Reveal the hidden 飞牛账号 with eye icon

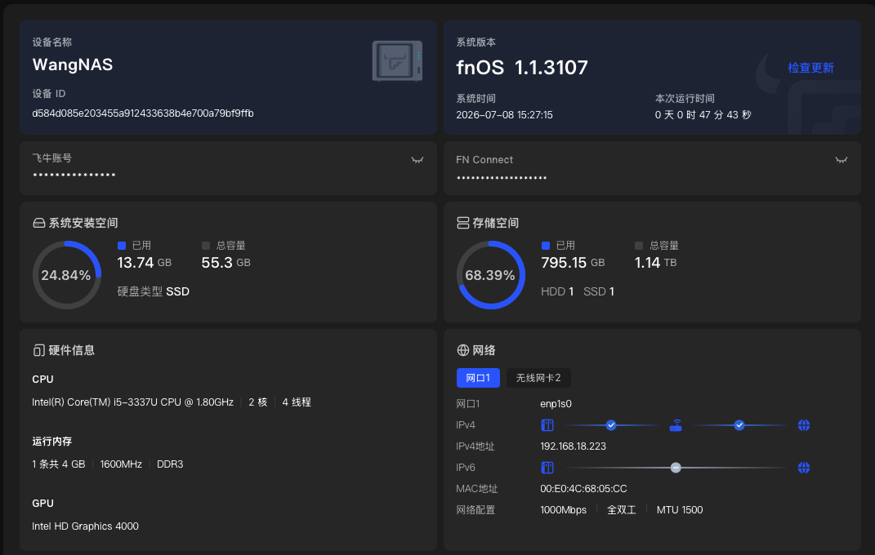tap(417, 160)
